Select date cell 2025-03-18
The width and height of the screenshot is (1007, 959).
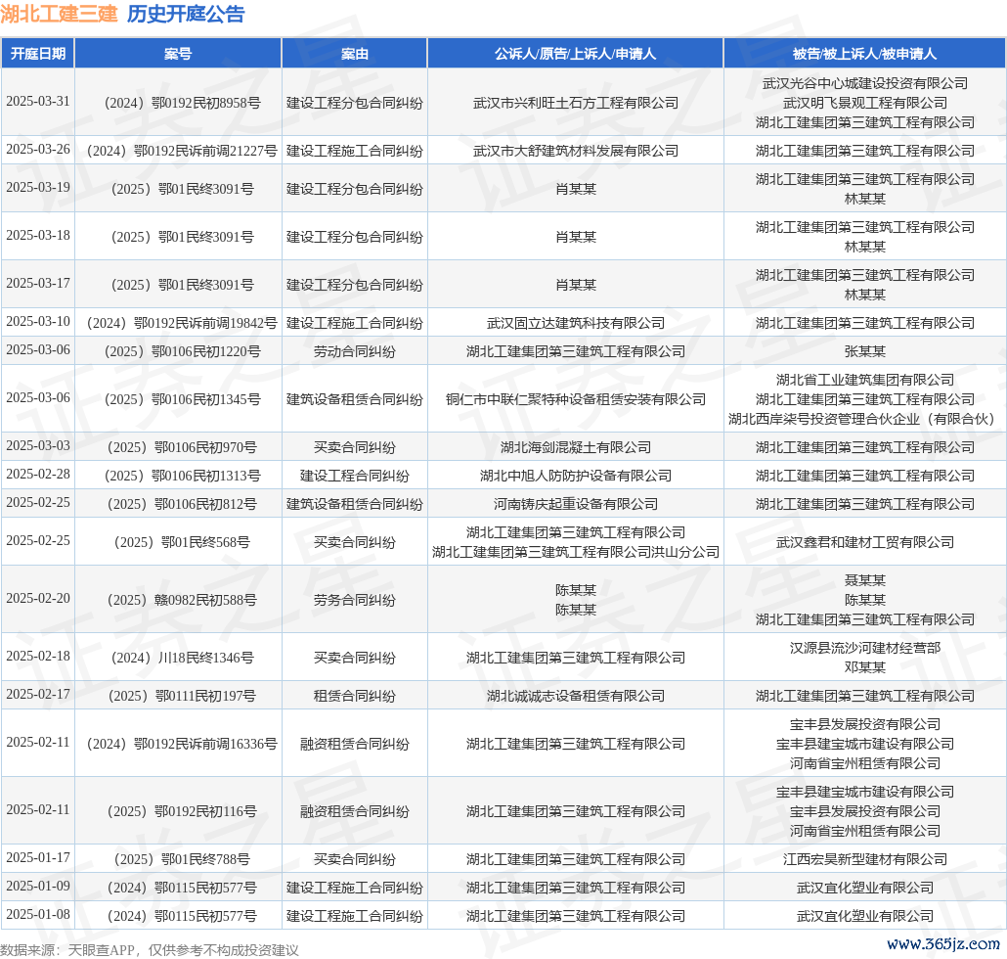click(x=38, y=235)
